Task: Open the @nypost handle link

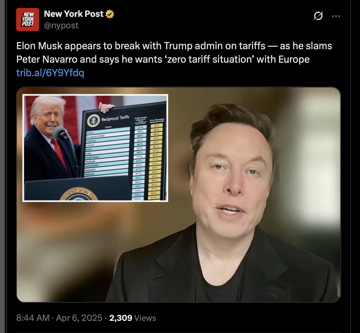Action: click(61, 25)
